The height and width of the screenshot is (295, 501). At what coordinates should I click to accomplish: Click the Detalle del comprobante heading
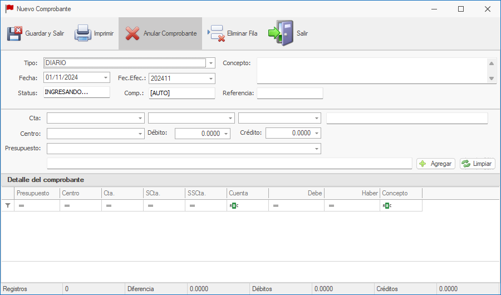pyautogui.click(x=46, y=180)
